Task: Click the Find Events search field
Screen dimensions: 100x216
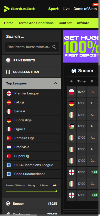Action: click(32, 47)
